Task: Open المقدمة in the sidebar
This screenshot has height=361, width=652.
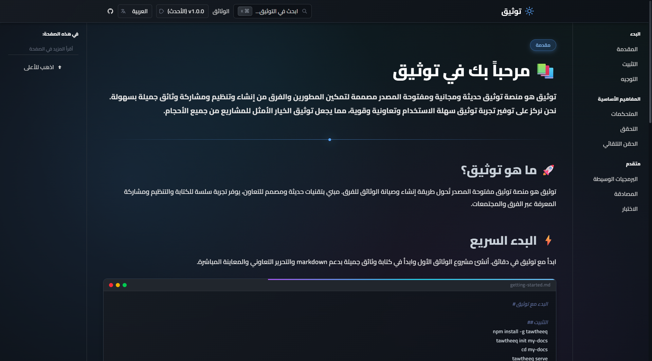Action: 627,49
